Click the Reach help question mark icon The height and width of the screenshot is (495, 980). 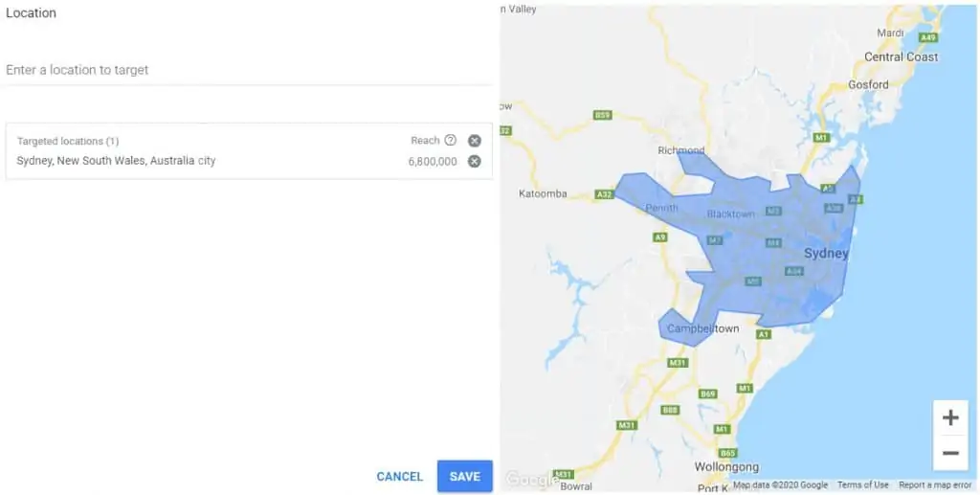451,140
